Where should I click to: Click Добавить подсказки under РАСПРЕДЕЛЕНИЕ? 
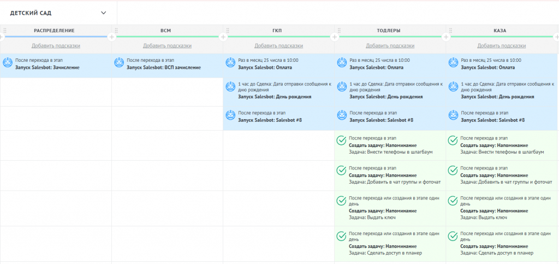tap(56, 46)
